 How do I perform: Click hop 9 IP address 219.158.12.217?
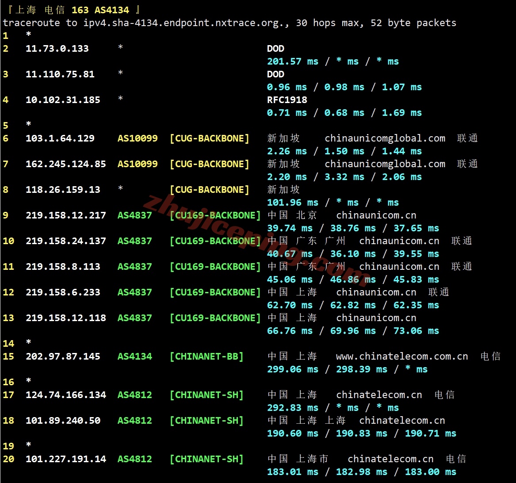pos(66,215)
